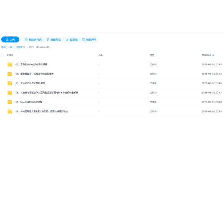Click the modified date of folder 01
This screenshot has width=224, height=224.
pyautogui.click(x=212, y=102)
